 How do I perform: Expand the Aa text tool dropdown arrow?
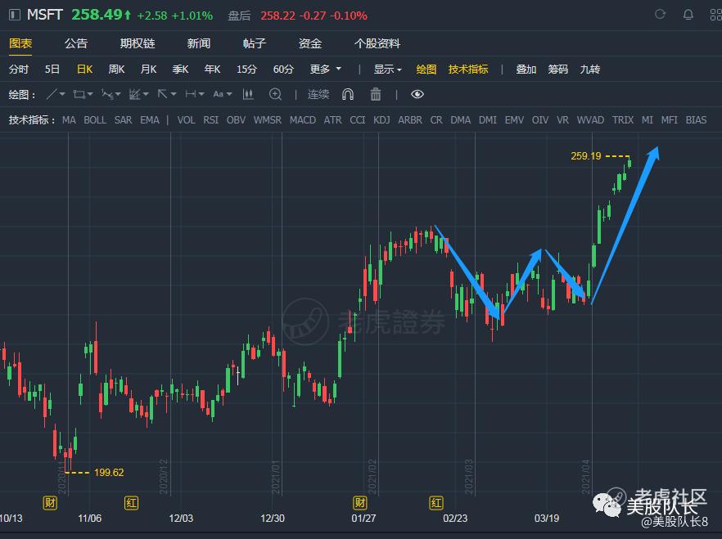pos(229,94)
